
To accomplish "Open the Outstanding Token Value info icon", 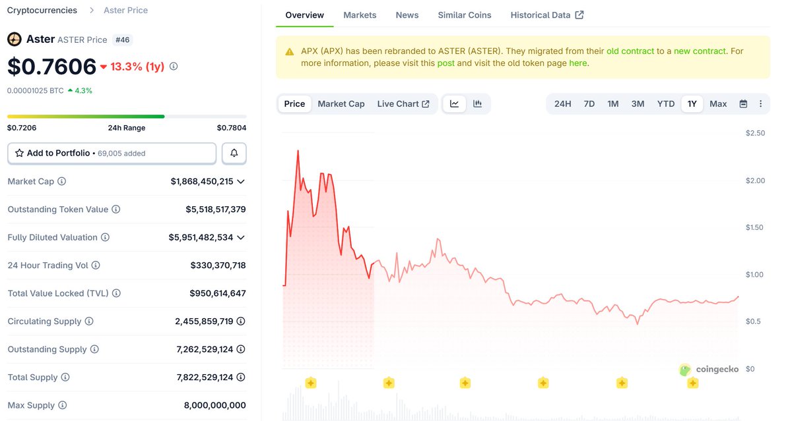I will 115,210.
